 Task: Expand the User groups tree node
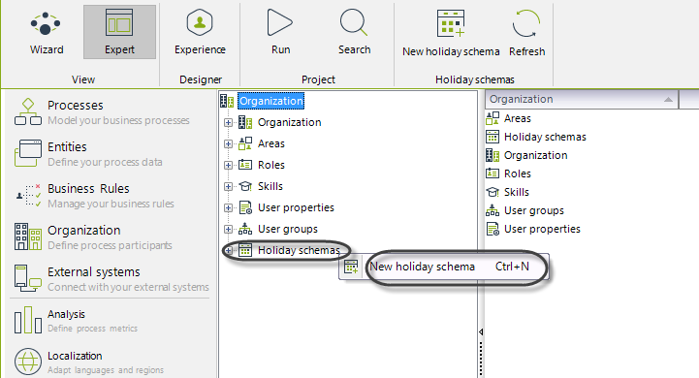click(x=228, y=230)
